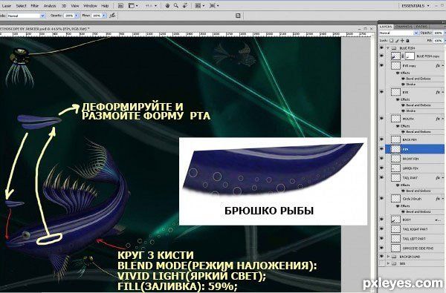Screen dimensions: 446x293
Task: Open the zoom level dropdown in top bar
Action: [x=151, y=6]
